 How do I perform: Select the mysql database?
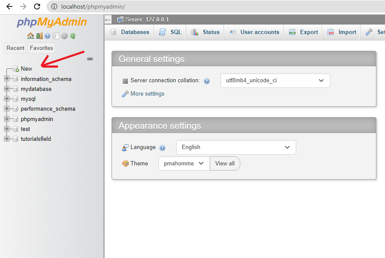28,99
